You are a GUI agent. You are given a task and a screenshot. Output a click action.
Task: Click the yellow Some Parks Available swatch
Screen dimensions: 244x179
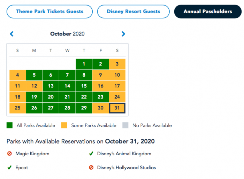[64, 125]
